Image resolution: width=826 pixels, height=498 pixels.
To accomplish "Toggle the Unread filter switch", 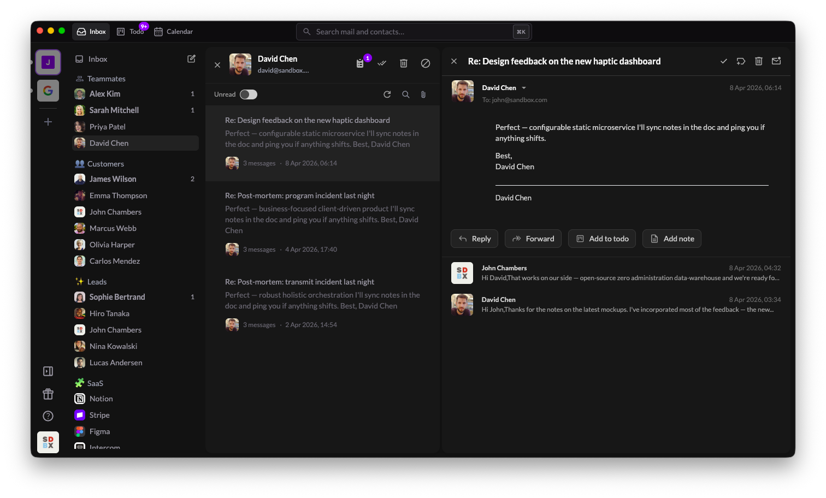I will pos(249,94).
